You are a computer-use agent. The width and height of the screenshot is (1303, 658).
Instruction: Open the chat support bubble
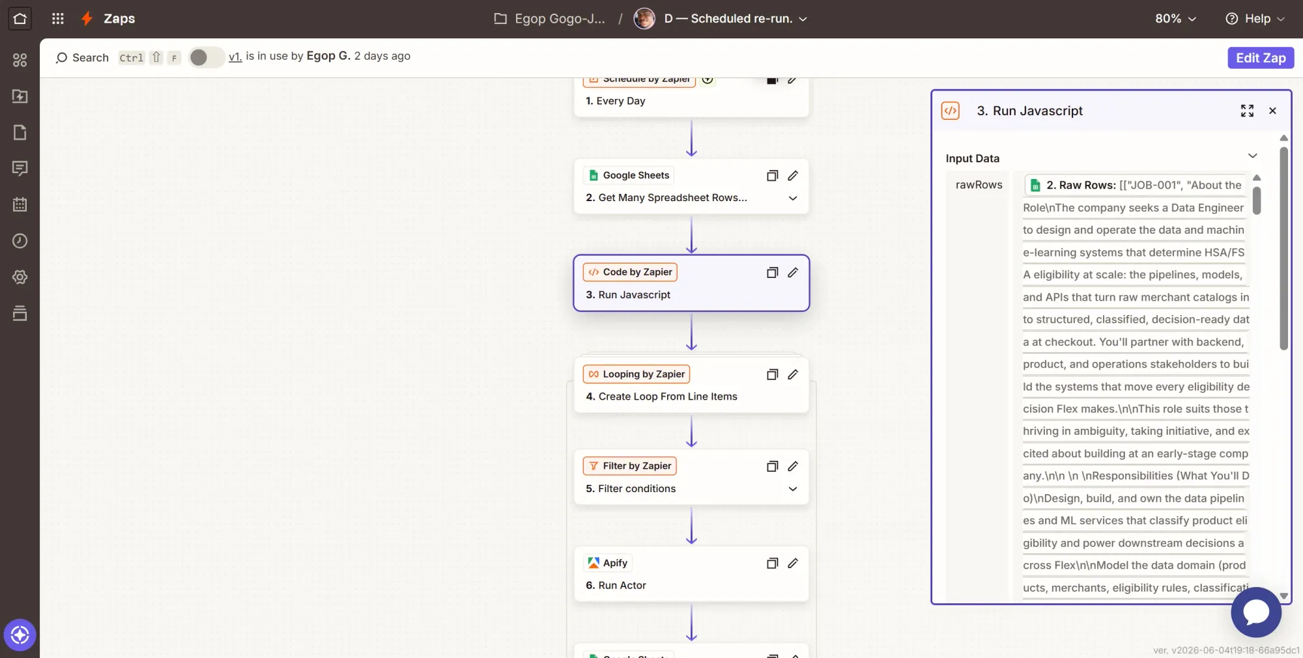tap(1256, 612)
